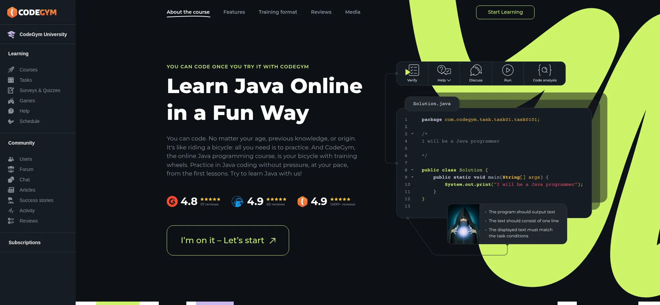
Task: Click the blue 4.9 rating site logo
Action: tap(237, 201)
